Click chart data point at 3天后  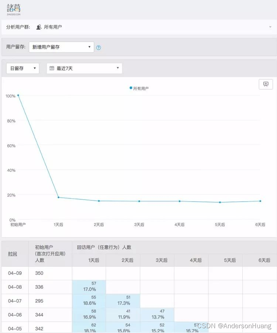coord(139,201)
